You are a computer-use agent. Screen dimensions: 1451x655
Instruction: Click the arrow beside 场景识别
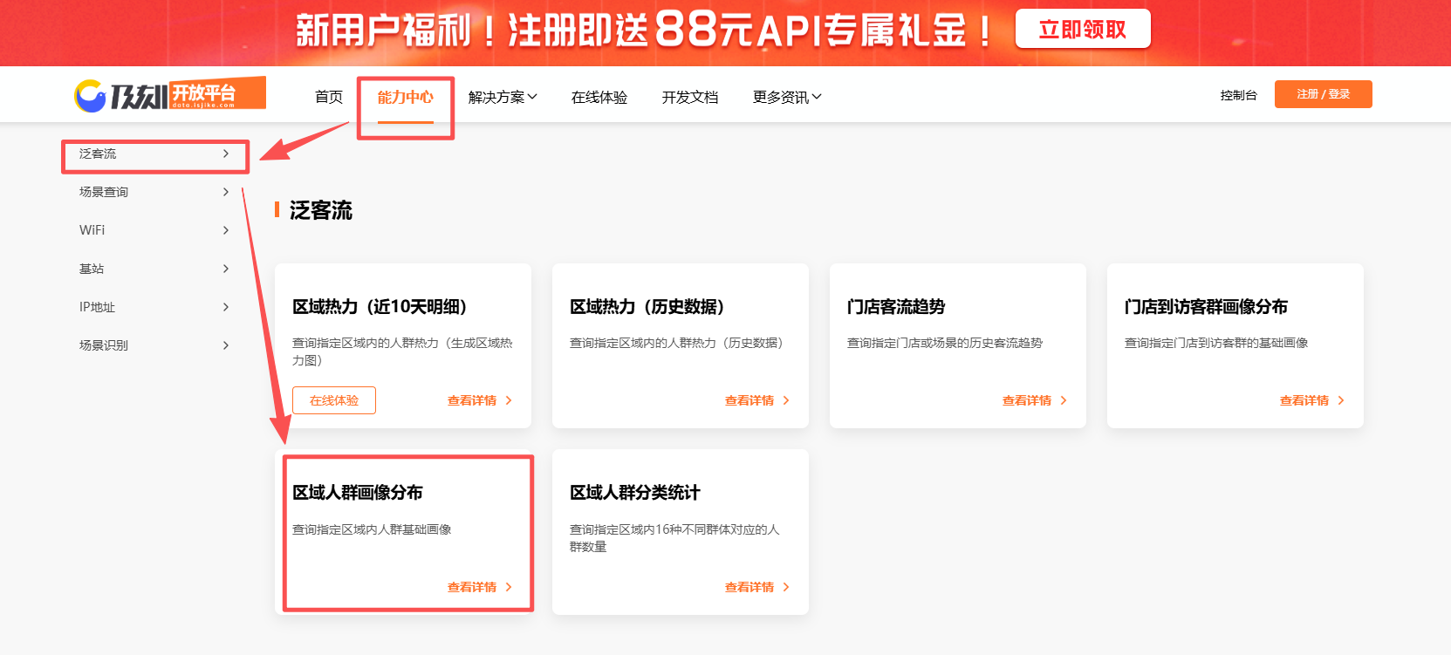click(226, 345)
